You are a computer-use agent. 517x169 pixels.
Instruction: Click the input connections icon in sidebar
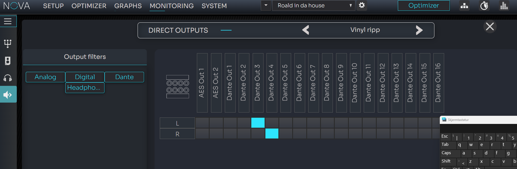coord(8,43)
